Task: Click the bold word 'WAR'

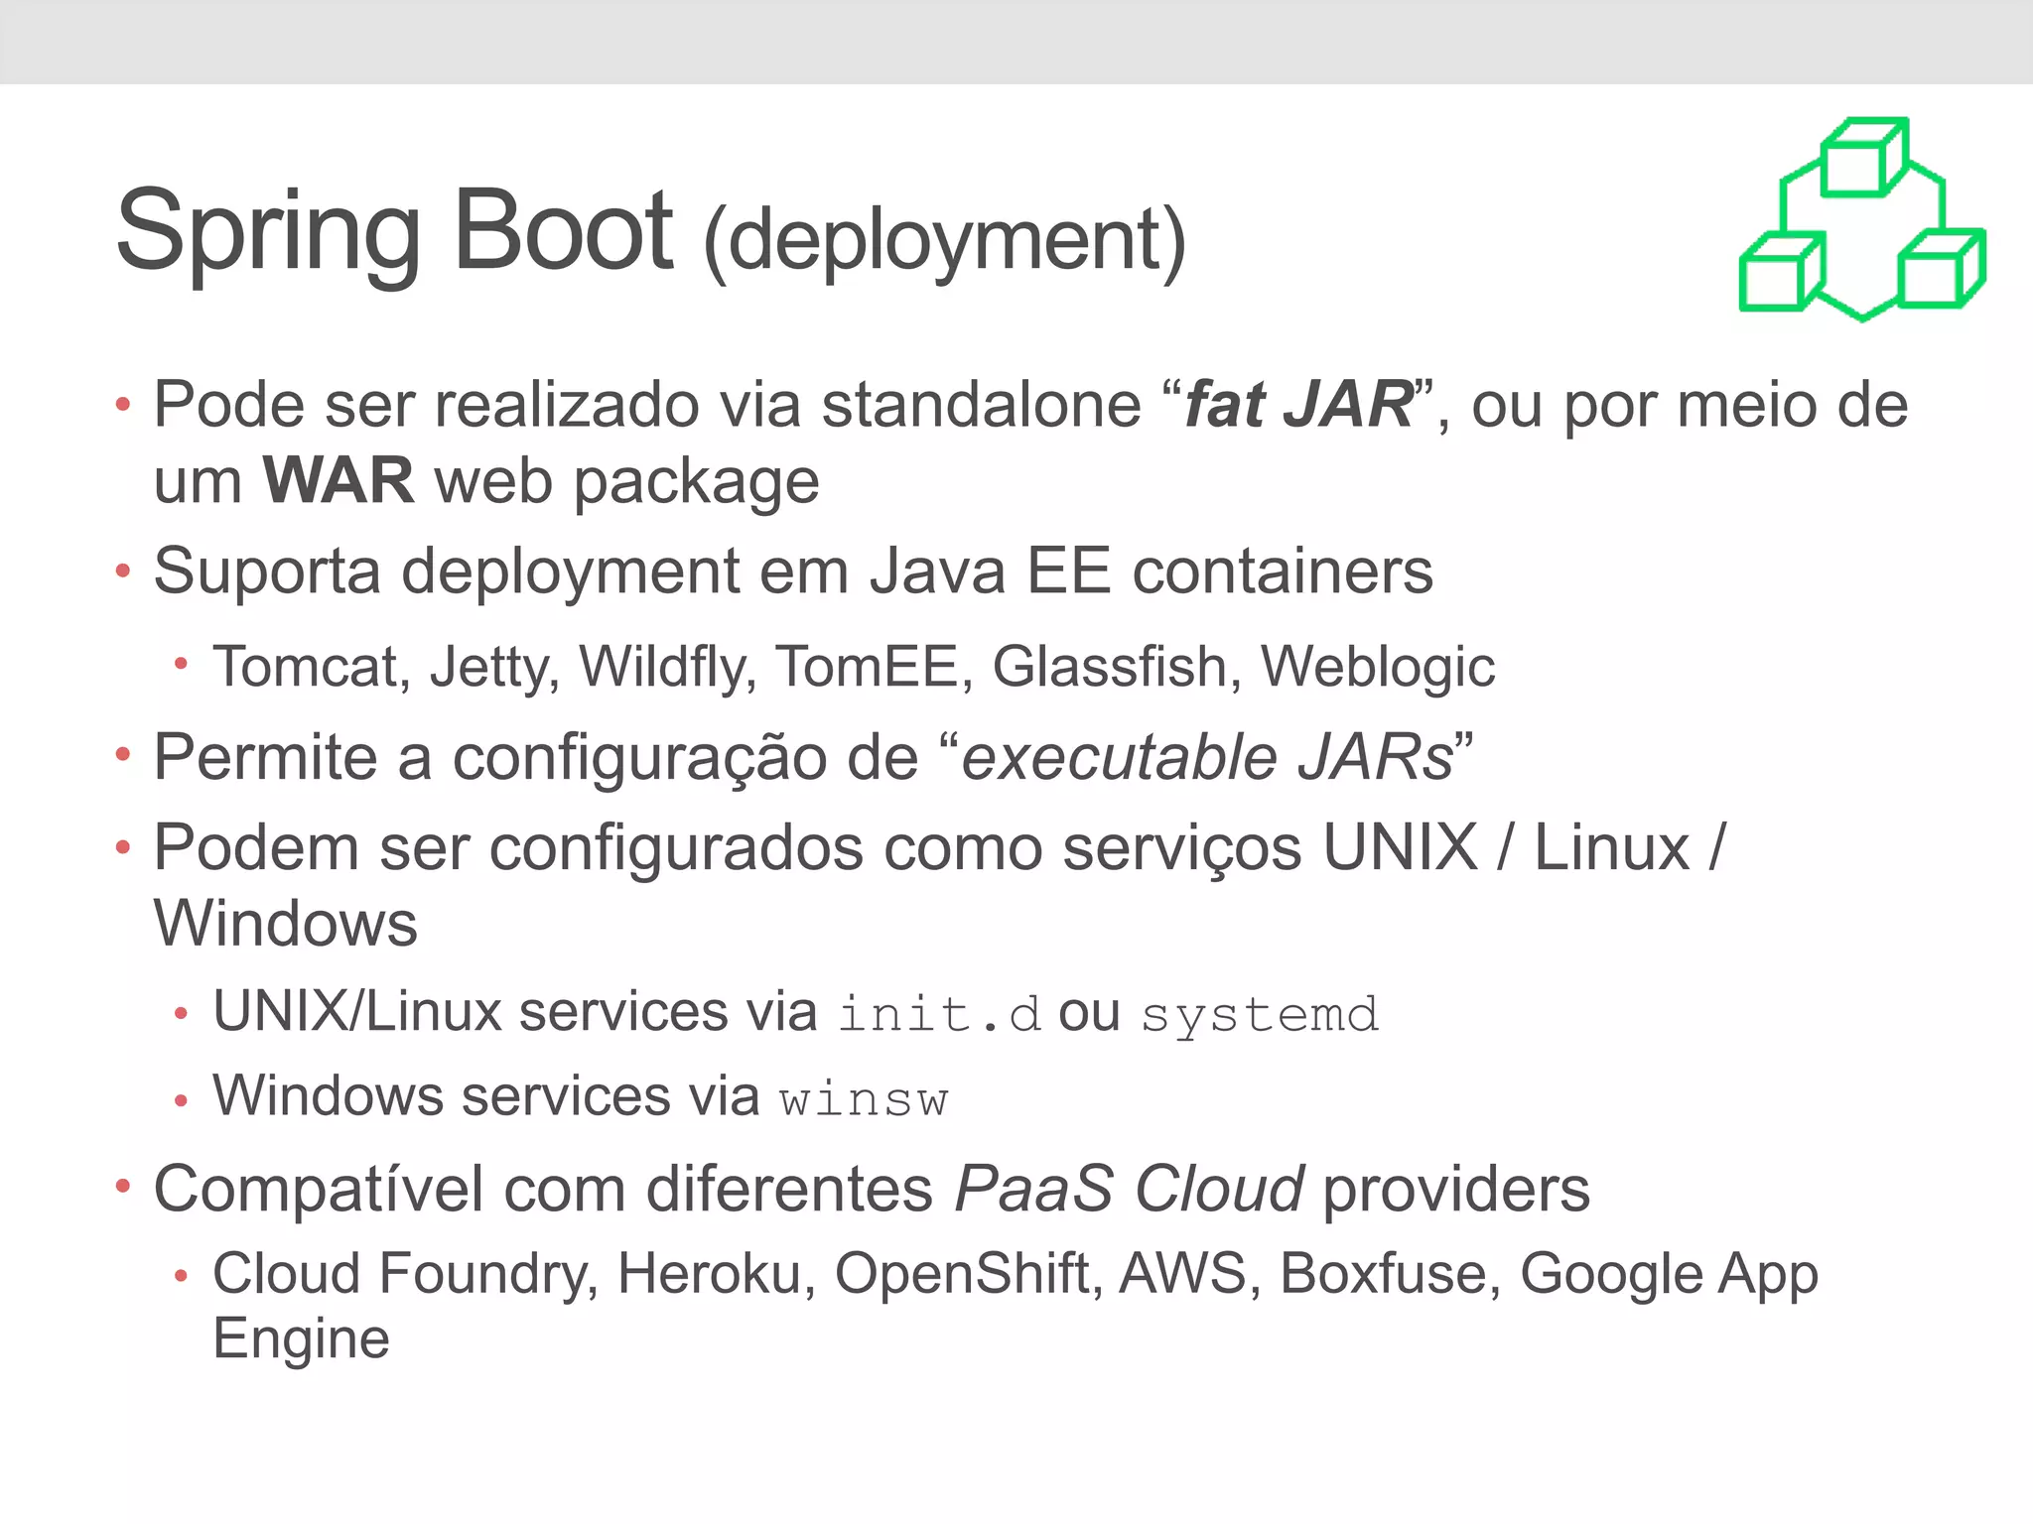Action: (x=338, y=480)
